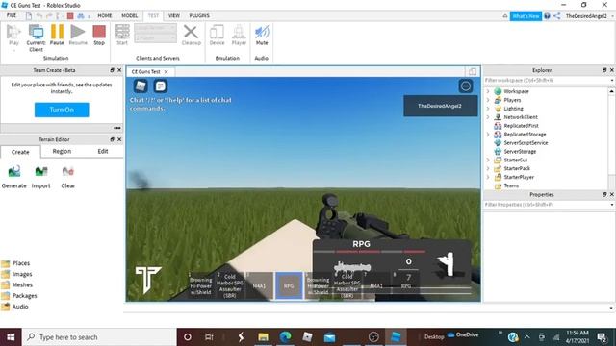
Task: Click the help question mark icon
Action: [x=547, y=16]
